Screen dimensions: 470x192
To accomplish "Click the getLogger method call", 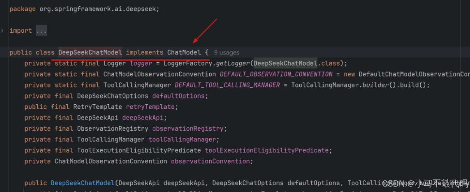I will tap(233, 64).
